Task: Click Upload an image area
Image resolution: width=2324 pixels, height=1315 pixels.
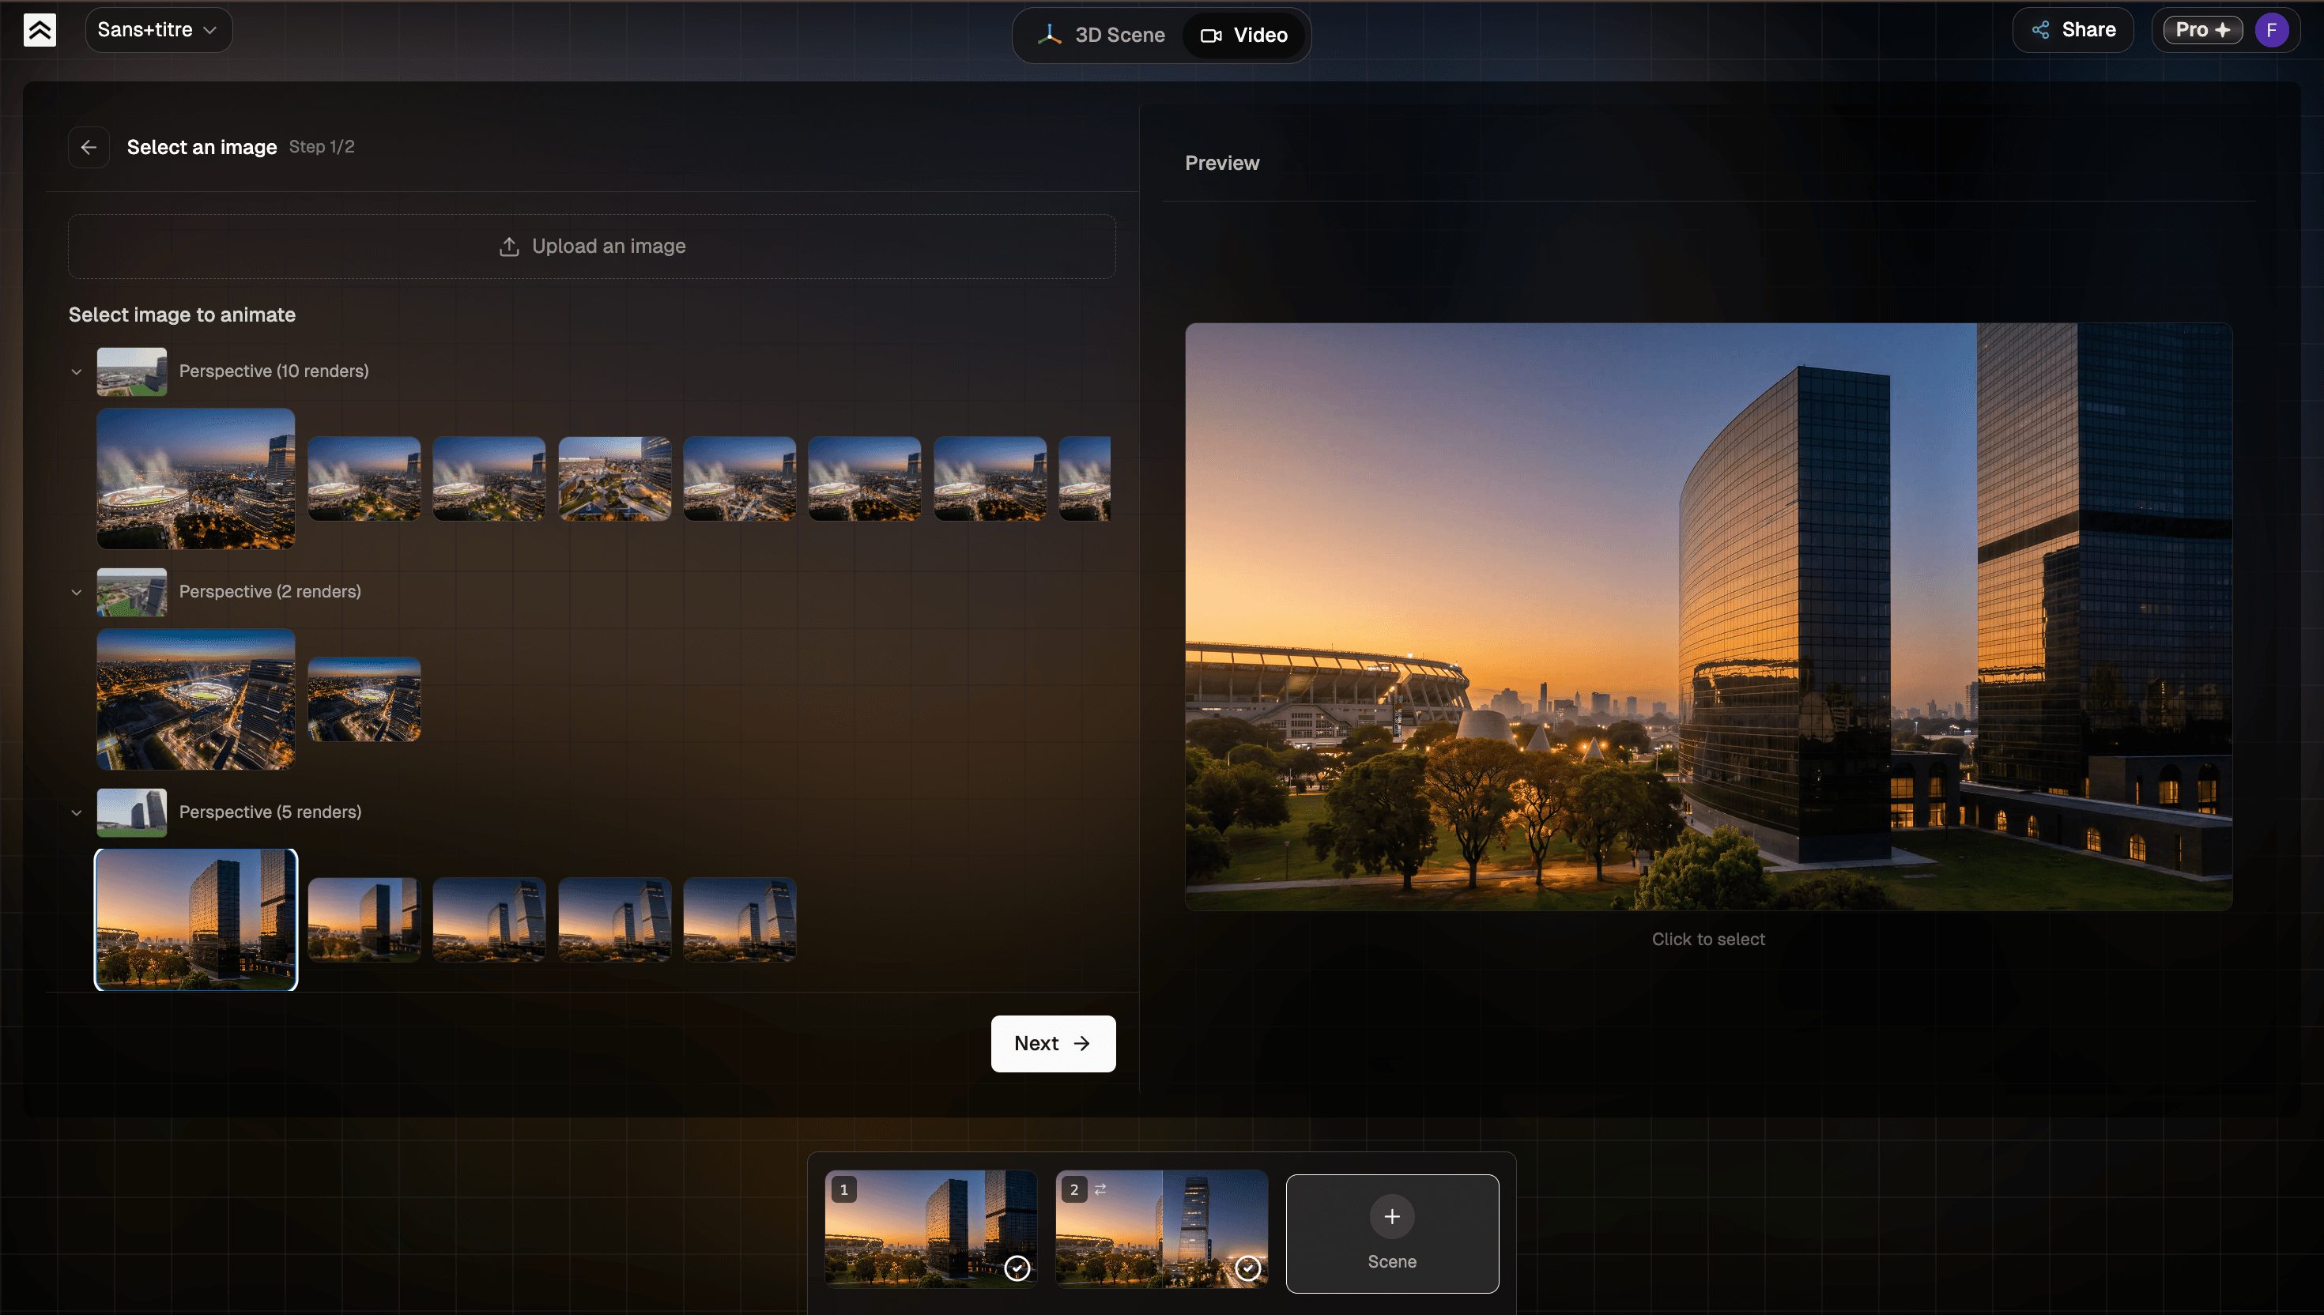Action: [x=591, y=247]
